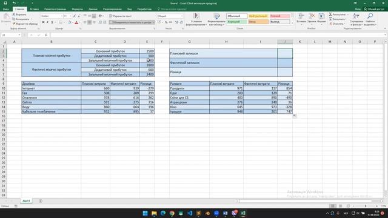Switch to Page Break Preview view
The image size is (388, 218).
point(348,206)
